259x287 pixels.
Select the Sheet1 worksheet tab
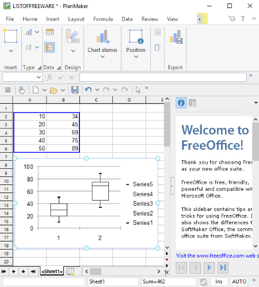[52, 271]
